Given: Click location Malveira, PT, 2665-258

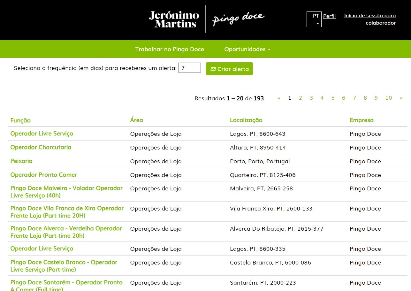Looking at the screenshot, I should pyautogui.click(x=261, y=188).
